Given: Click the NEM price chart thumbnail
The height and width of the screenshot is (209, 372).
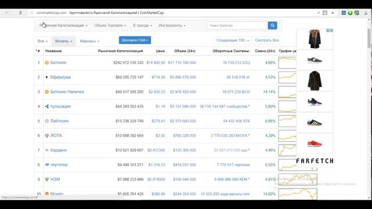Looking at the screenshot, I should 298,179.
